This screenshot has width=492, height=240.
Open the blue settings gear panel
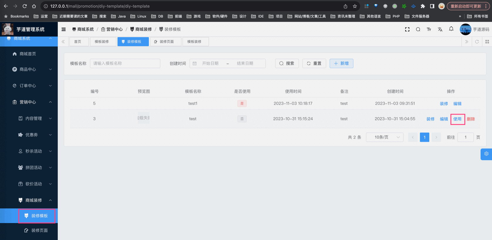point(486,154)
